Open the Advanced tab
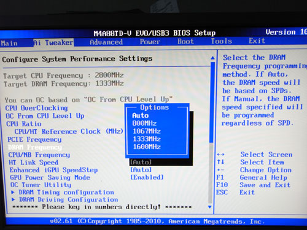The width and height of the screenshot is (307, 230). 106,42
